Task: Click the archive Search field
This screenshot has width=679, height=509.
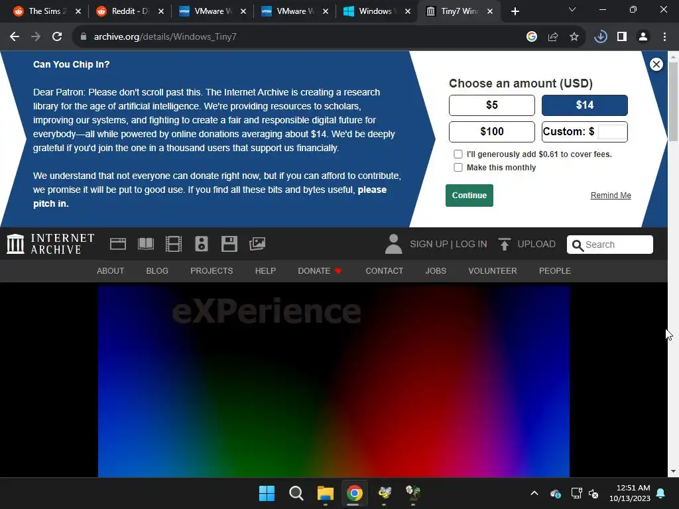Action: (610, 245)
